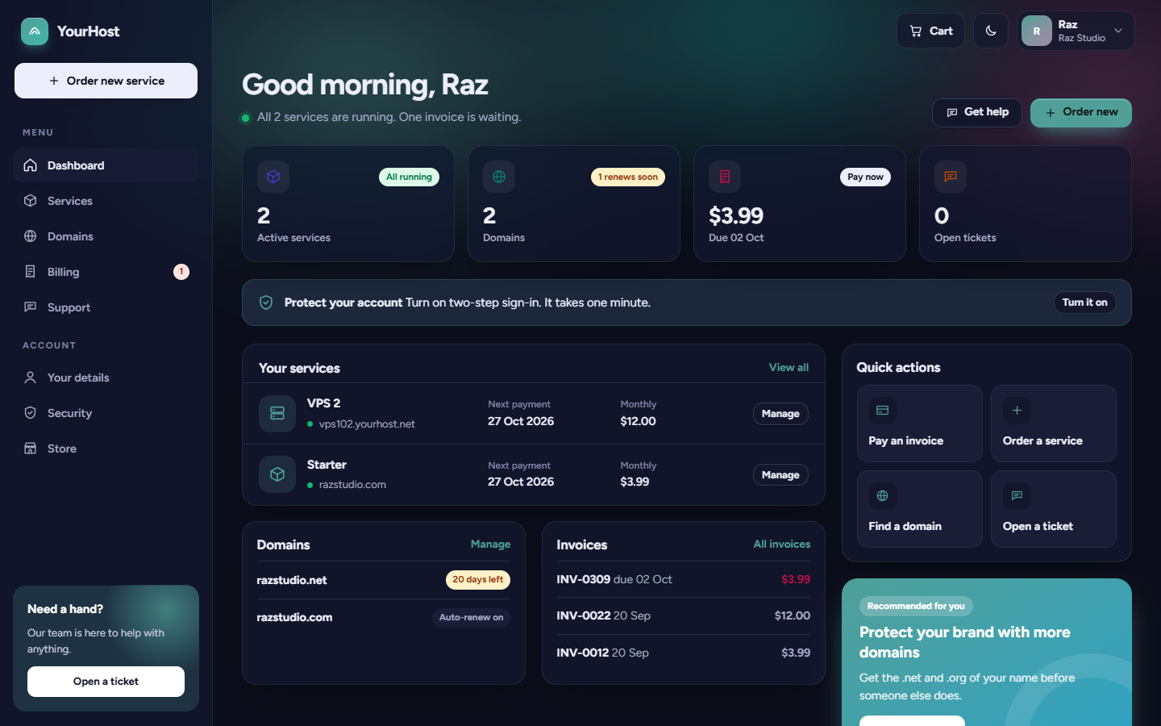
Task: Open Your details page
Action: coord(106,378)
